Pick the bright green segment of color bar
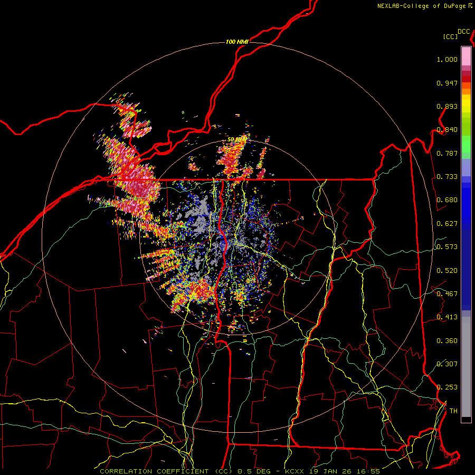The image size is (475, 475). click(466, 144)
